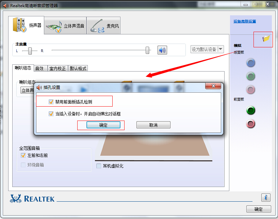Viewport: 278px width, 219px height.
Task: Click the L/R balance slider handle
Action: 30,51
